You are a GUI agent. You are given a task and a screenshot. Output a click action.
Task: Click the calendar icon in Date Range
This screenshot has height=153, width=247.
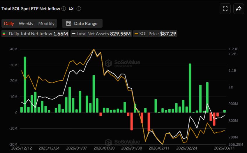tap(69, 23)
